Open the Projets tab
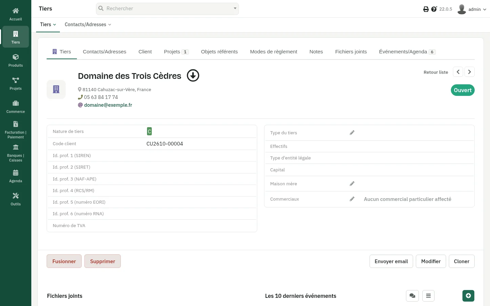Viewport: 490px width, 306px height. pos(176,52)
